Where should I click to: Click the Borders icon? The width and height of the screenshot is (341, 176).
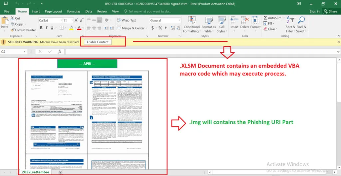point(62,28)
